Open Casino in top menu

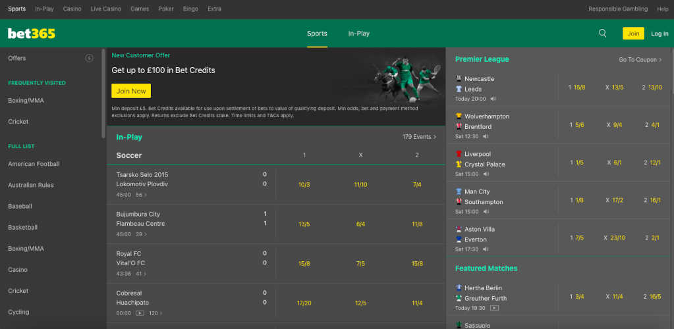72,9
